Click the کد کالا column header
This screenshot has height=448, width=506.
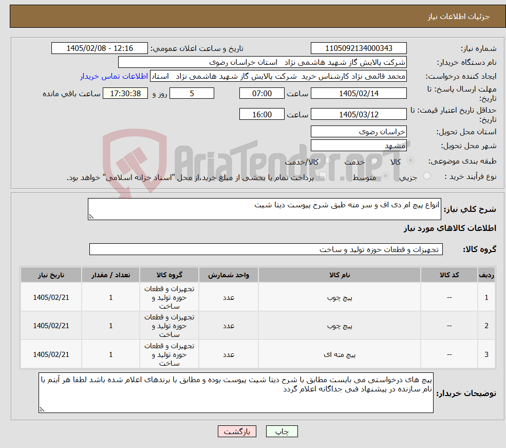449,275
